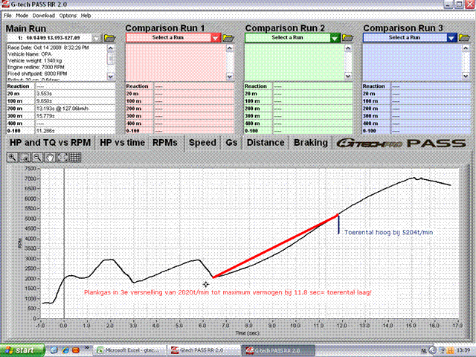Open folder icon for Comparison Run 1
The height and width of the screenshot is (357, 476).
click(x=228, y=38)
